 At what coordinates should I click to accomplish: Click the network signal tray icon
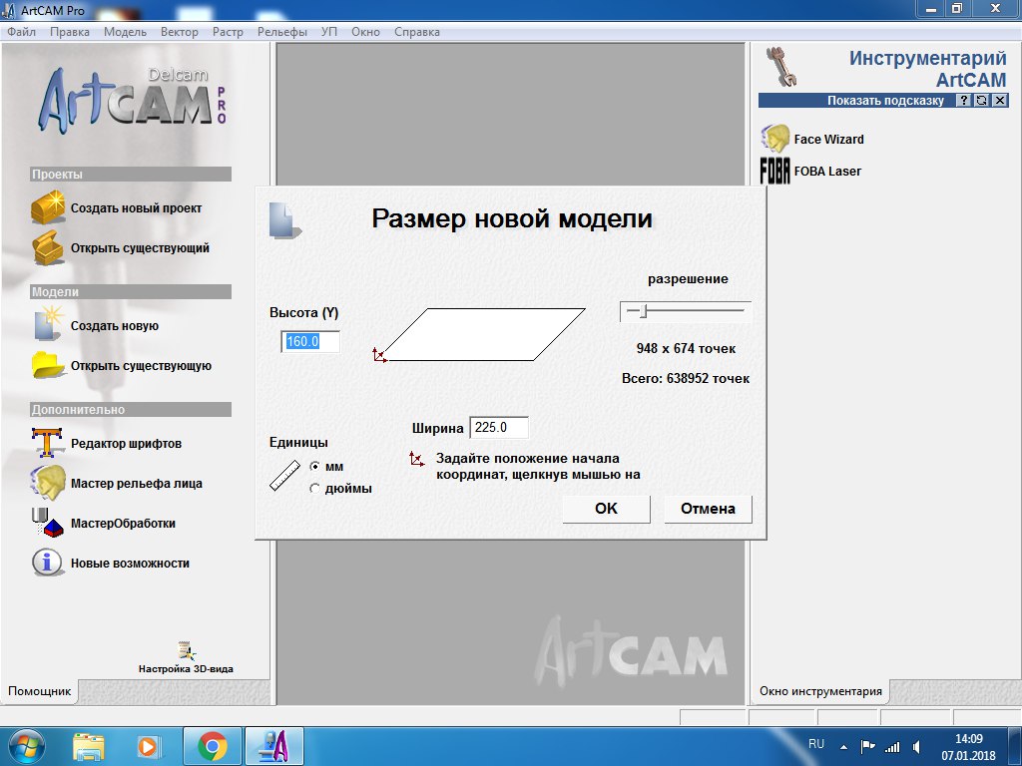[891, 747]
